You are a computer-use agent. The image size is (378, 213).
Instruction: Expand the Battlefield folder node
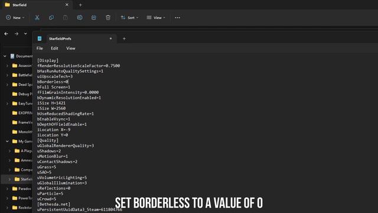[x=7, y=75]
